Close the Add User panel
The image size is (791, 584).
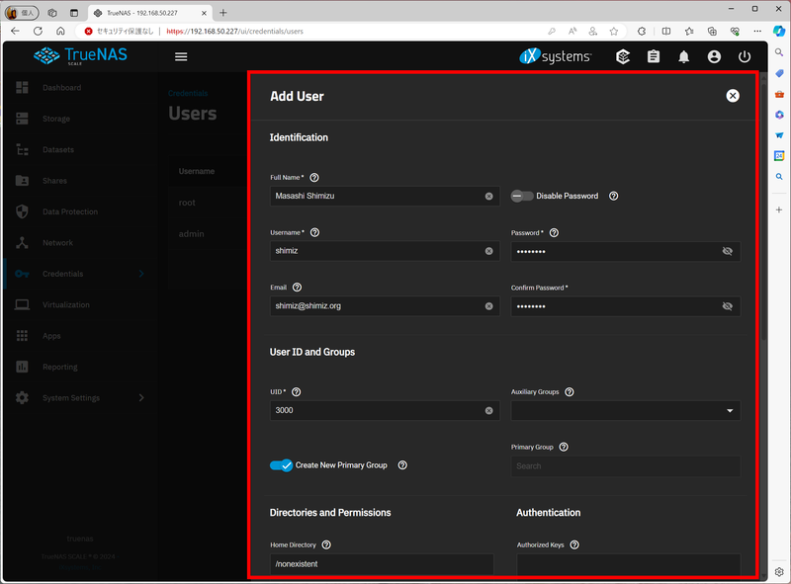coord(733,96)
